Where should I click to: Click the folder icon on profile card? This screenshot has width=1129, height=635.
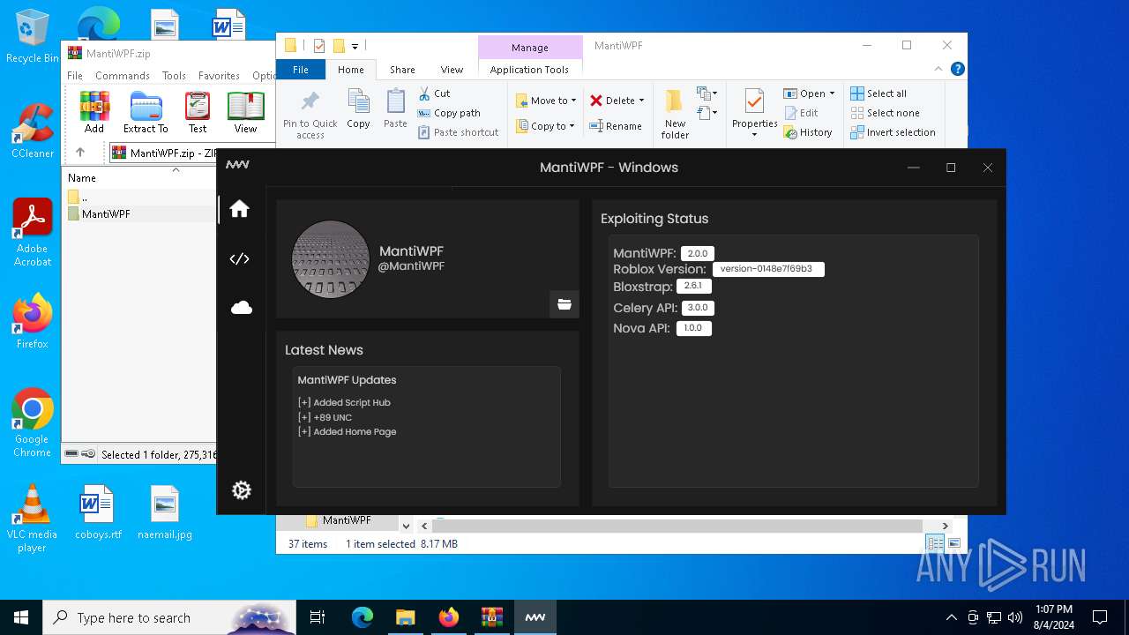(564, 304)
